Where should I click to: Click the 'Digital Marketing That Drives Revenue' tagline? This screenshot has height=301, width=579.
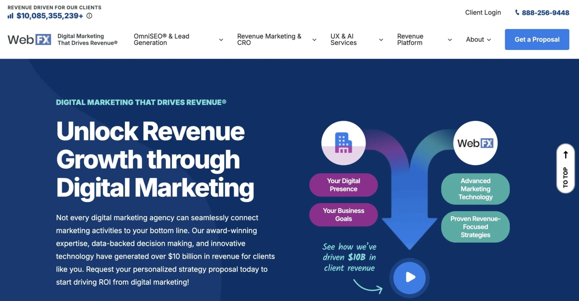[x=88, y=39]
